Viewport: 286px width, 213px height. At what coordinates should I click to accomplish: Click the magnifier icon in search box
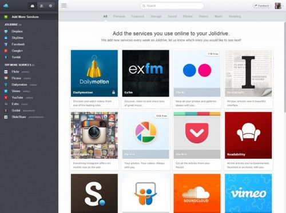pyautogui.click(x=144, y=6)
